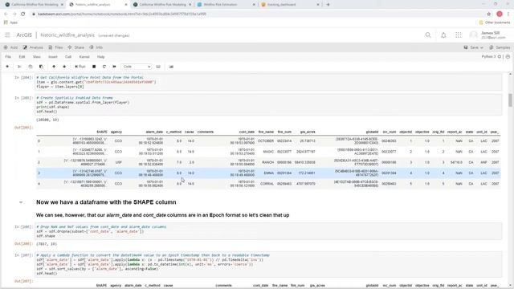Click the notebook title Historic_wildfire_analysis
The image size is (514, 289).
[67, 35]
